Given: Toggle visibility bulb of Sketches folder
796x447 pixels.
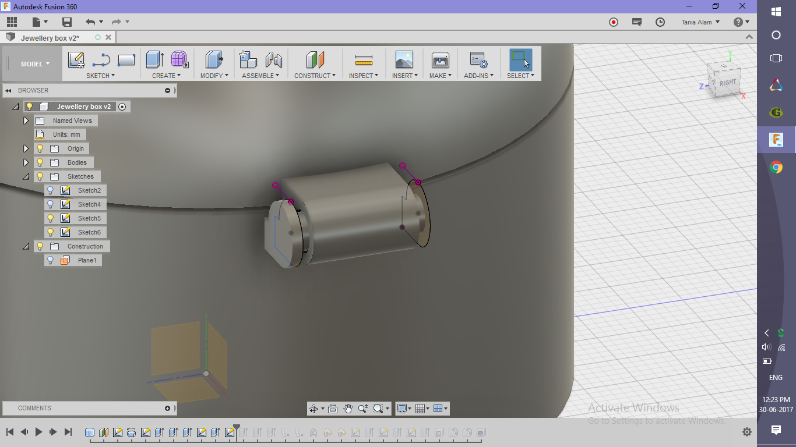Looking at the screenshot, I should pos(40,176).
